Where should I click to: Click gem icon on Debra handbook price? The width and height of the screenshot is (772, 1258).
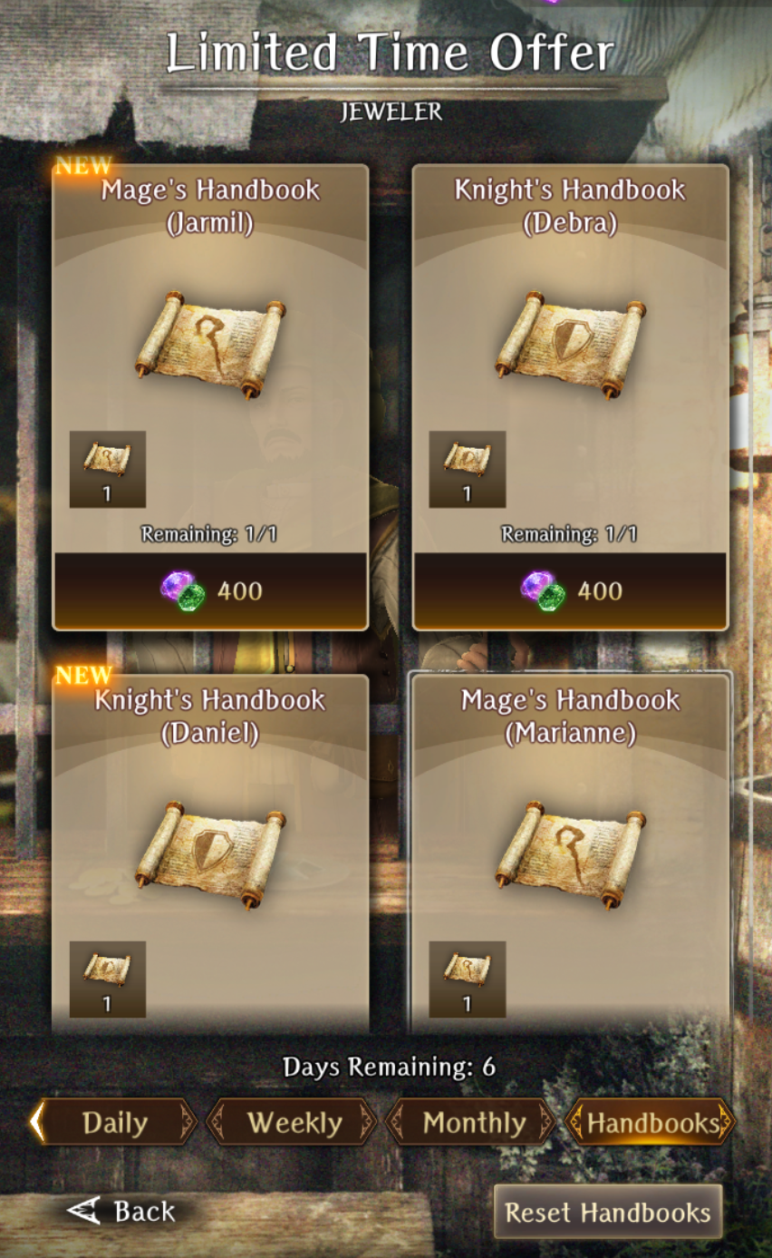(x=544, y=590)
